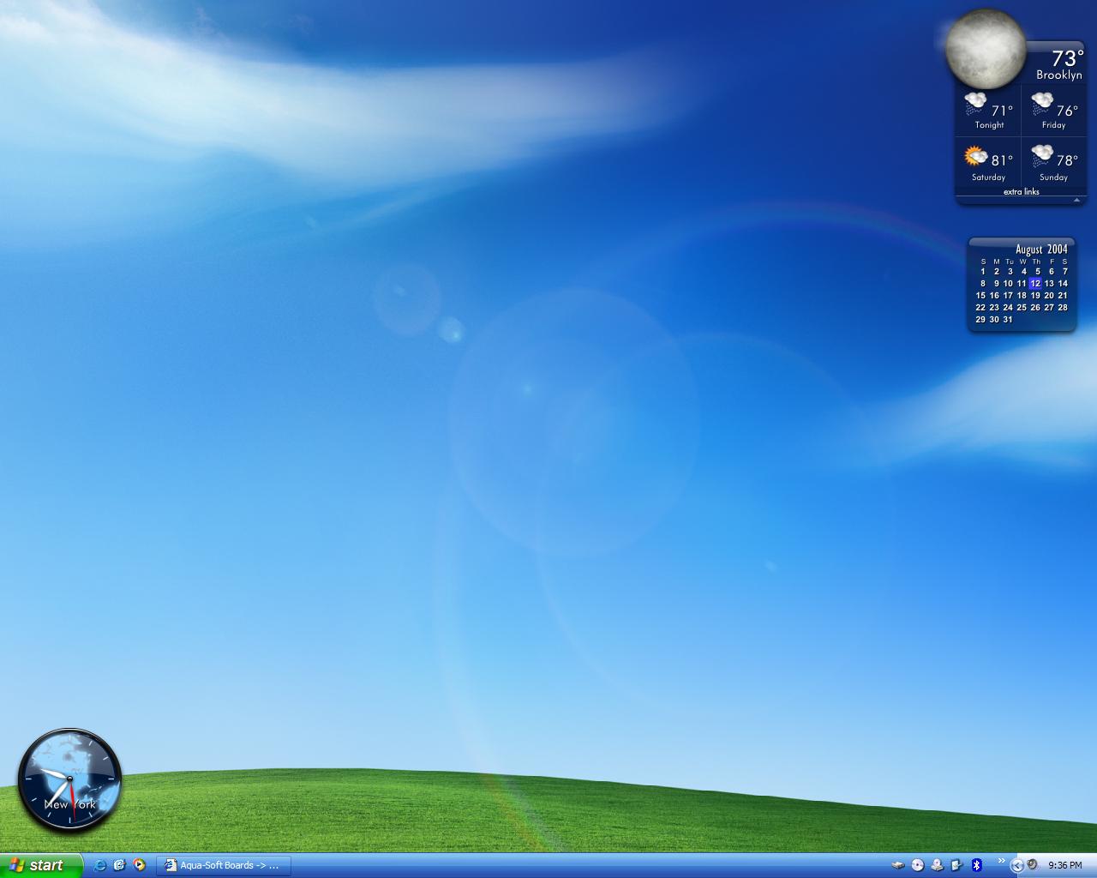Click the Th weekday header in calendar
The image size is (1097, 878).
[1037, 262]
